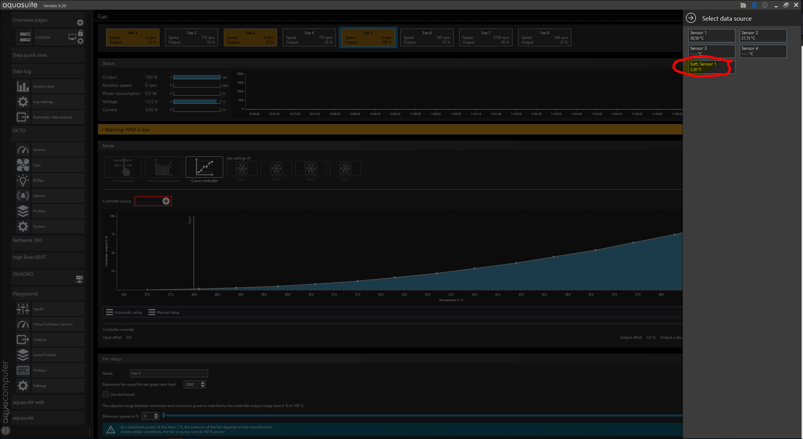Image resolution: width=803 pixels, height=439 pixels.
Task: Click the Minimum power slider handle
Action: point(164,415)
